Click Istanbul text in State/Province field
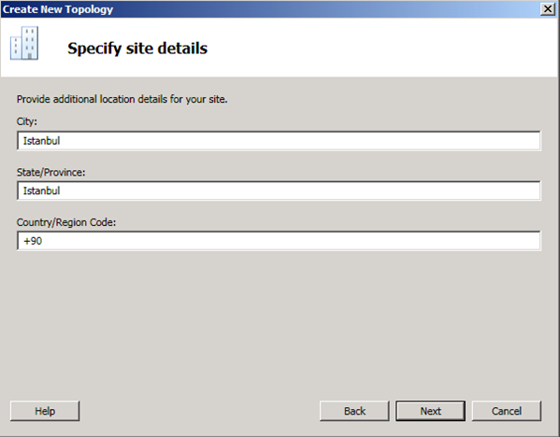 point(41,190)
